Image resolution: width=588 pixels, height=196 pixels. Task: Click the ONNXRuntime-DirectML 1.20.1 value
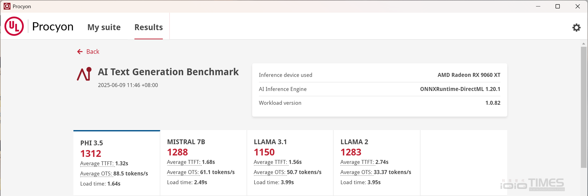click(460, 89)
